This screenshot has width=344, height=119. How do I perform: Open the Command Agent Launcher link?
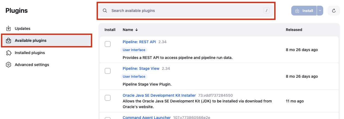coord(147,117)
